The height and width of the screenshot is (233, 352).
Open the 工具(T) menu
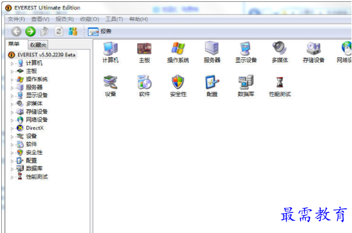(x=114, y=19)
